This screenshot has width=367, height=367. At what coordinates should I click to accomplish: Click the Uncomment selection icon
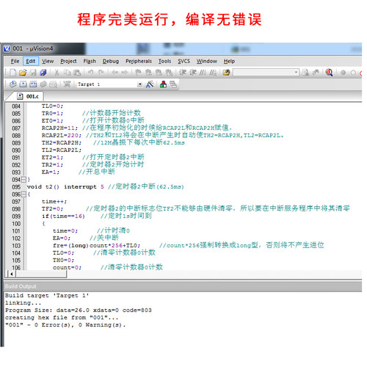click(213, 73)
